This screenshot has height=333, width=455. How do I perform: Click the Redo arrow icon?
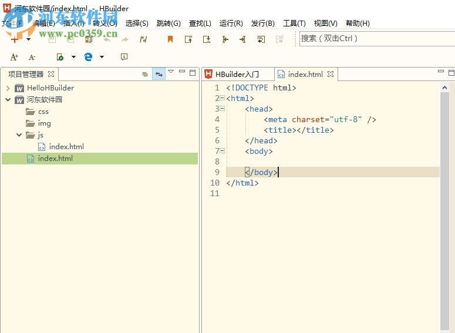[125, 39]
